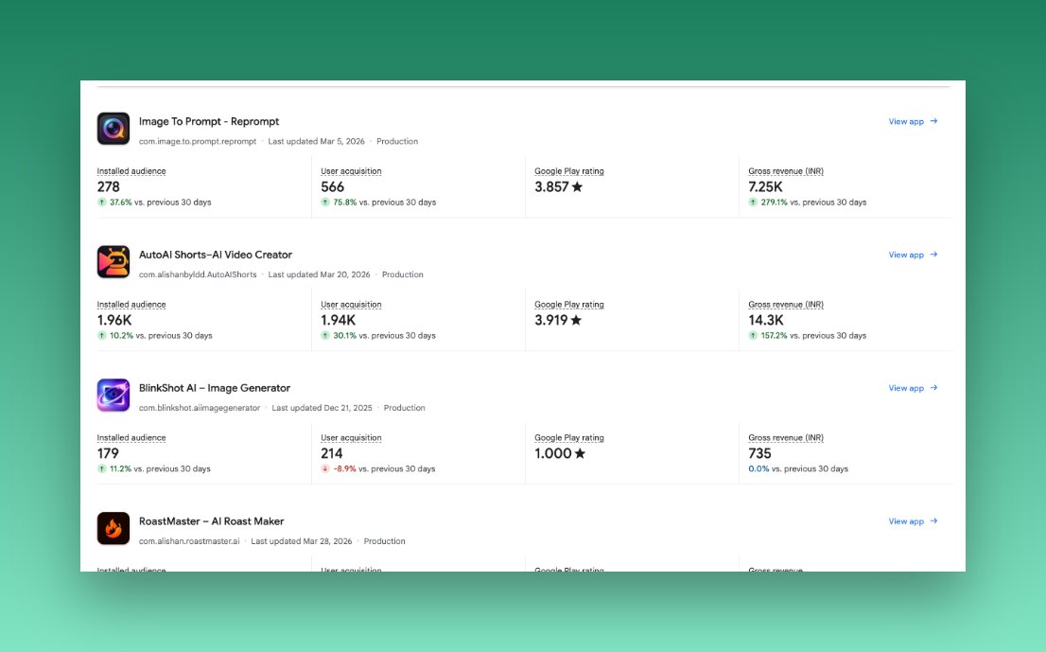This screenshot has width=1046, height=652.
Task: Click Gross revenue (INR) label for BlinkShot AI
Action: pos(786,438)
